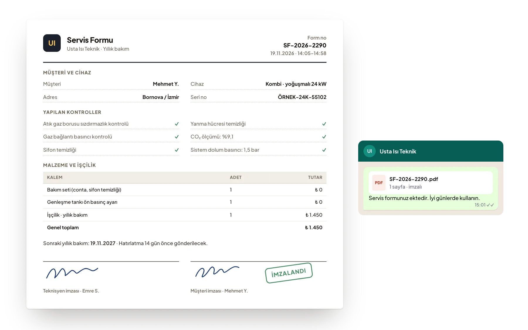Click the Genel toplam ₺ 1.450 amount
The height and width of the screenshot is (330, 528).
tap(314, 228)
